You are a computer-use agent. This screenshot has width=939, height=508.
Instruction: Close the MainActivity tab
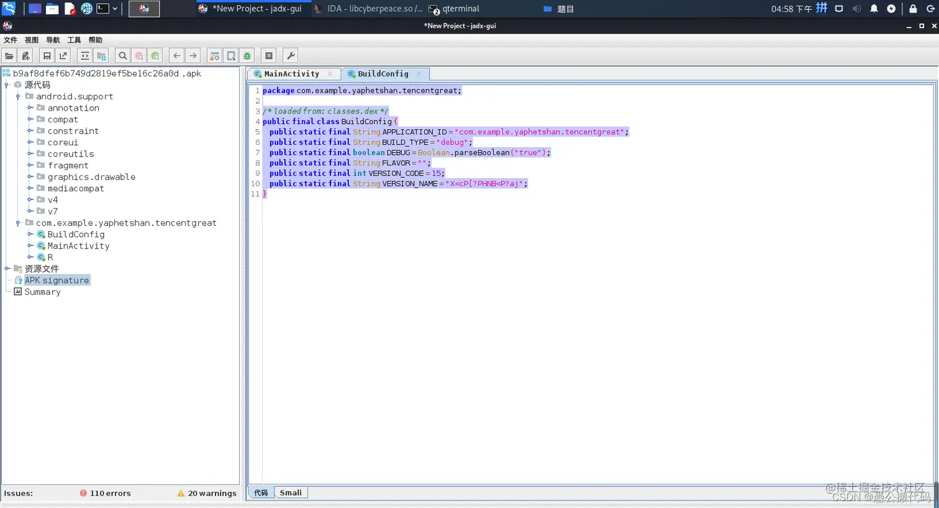(330, 74)
